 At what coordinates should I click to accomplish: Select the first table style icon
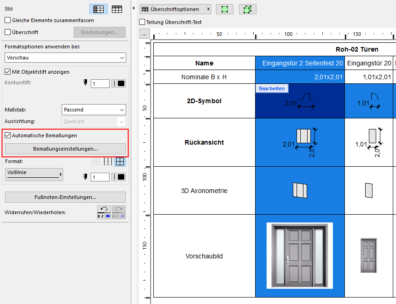98,9
